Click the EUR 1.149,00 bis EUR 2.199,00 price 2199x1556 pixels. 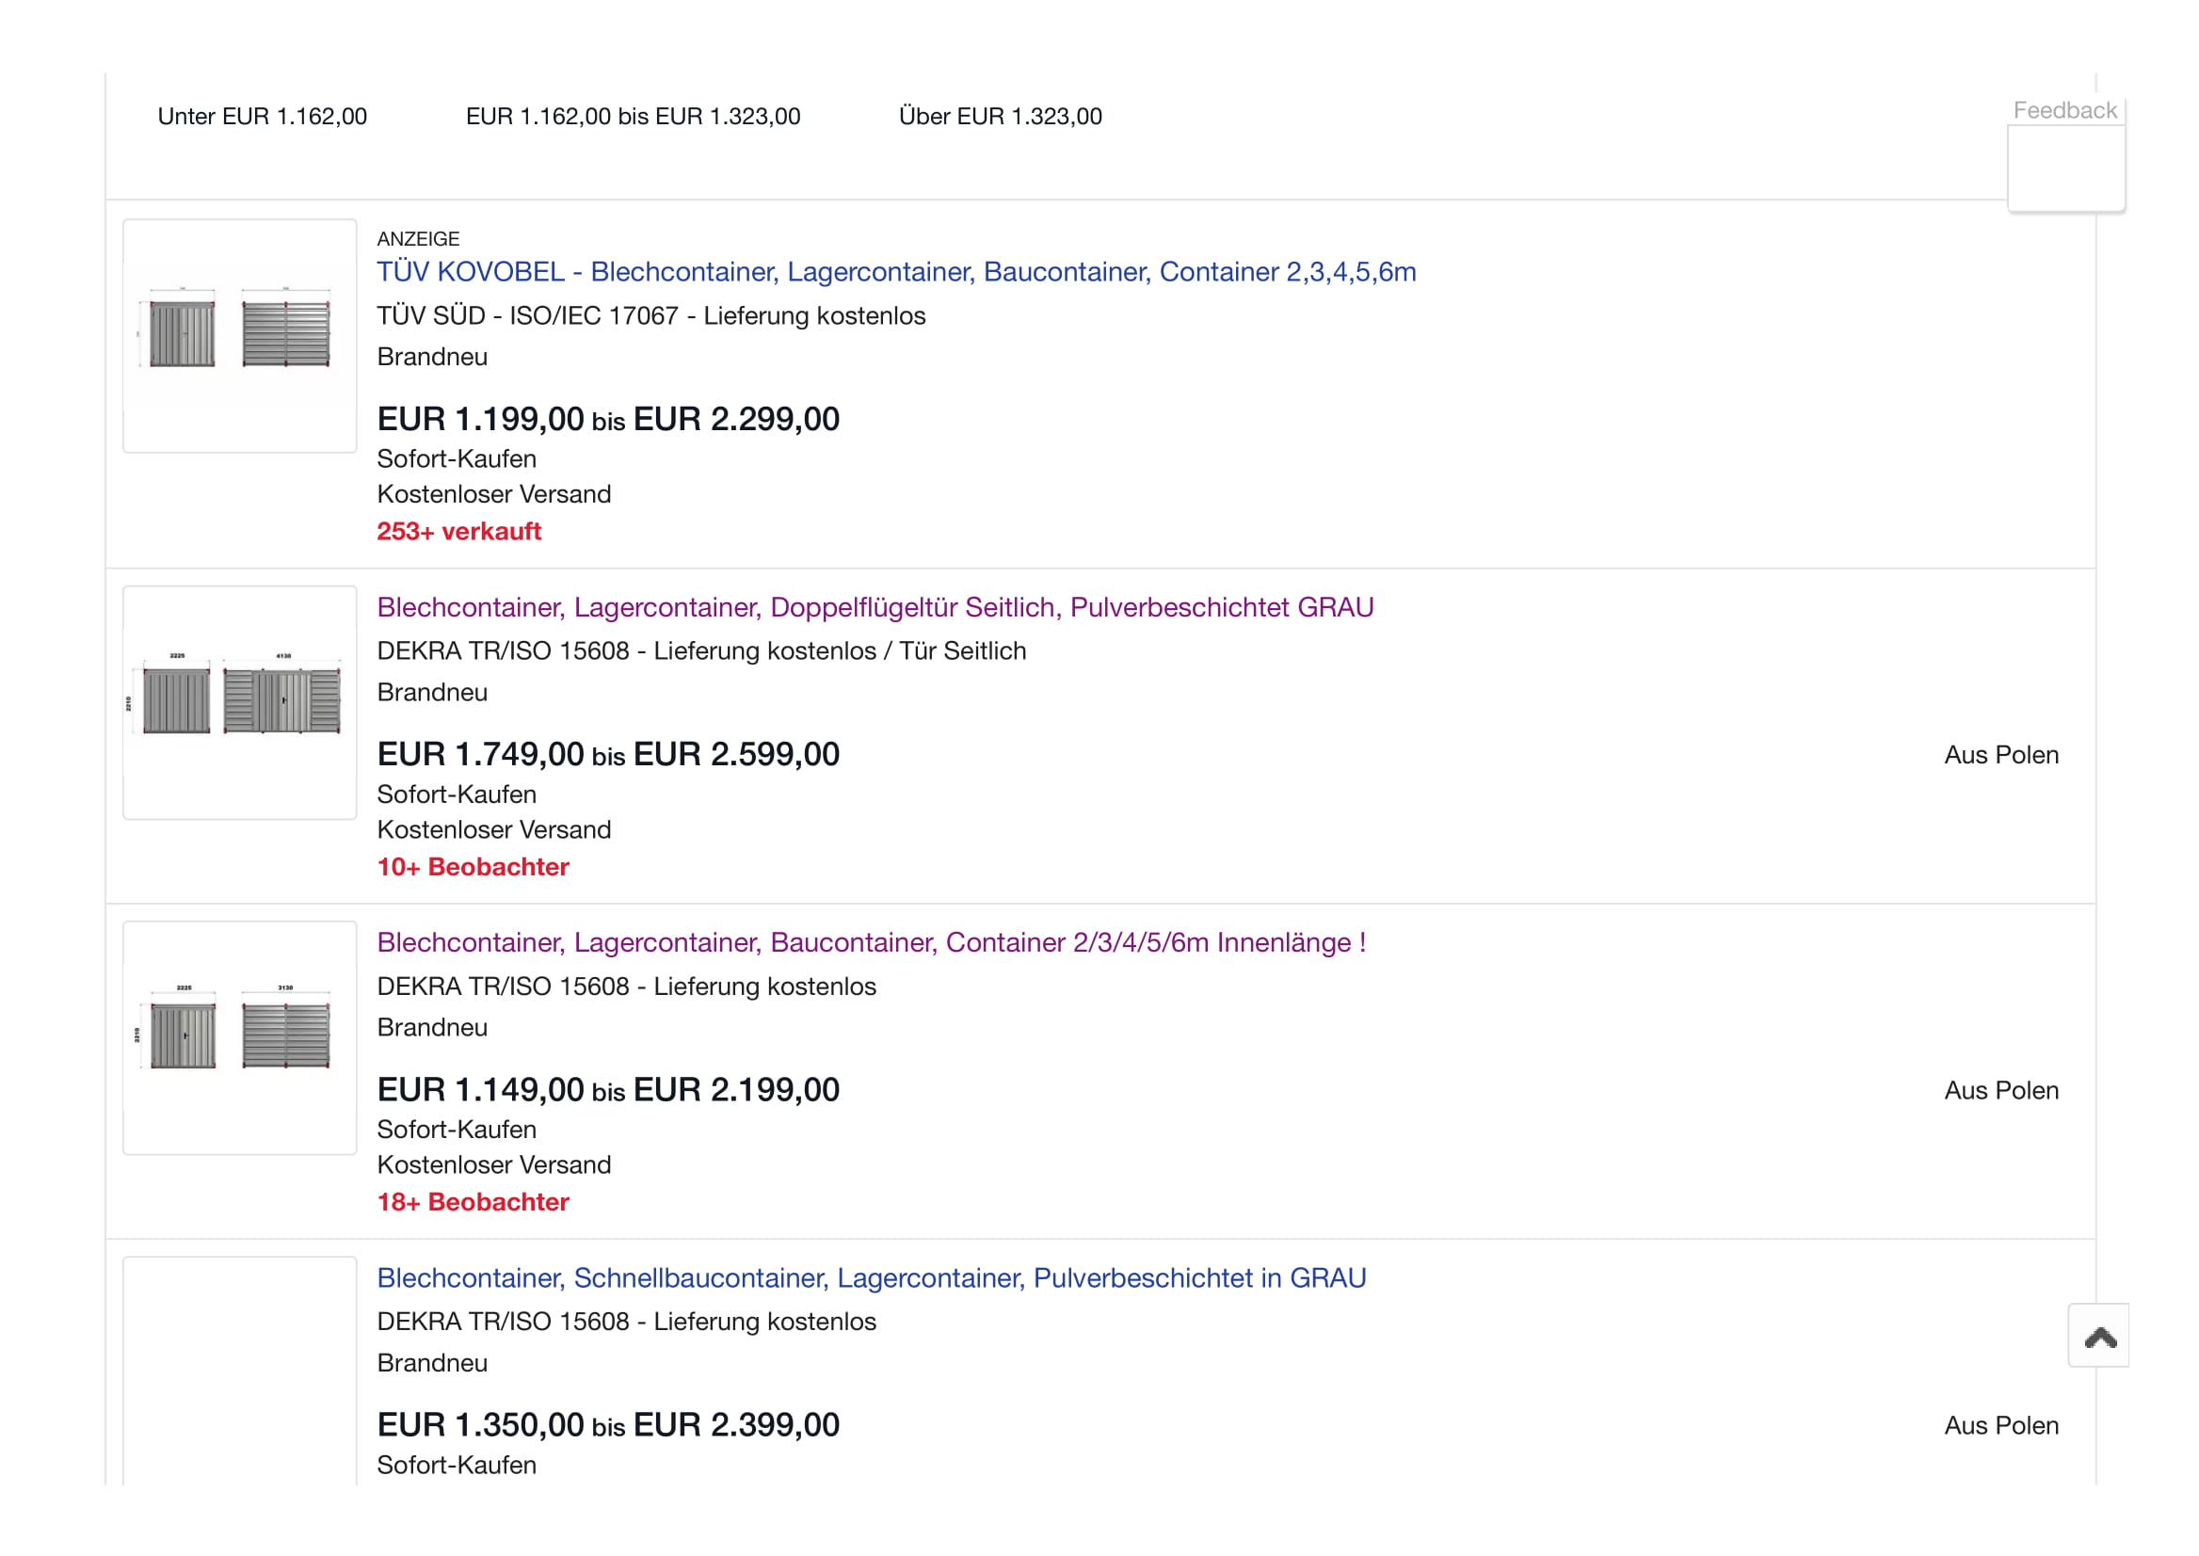[x=607, y=1090]
